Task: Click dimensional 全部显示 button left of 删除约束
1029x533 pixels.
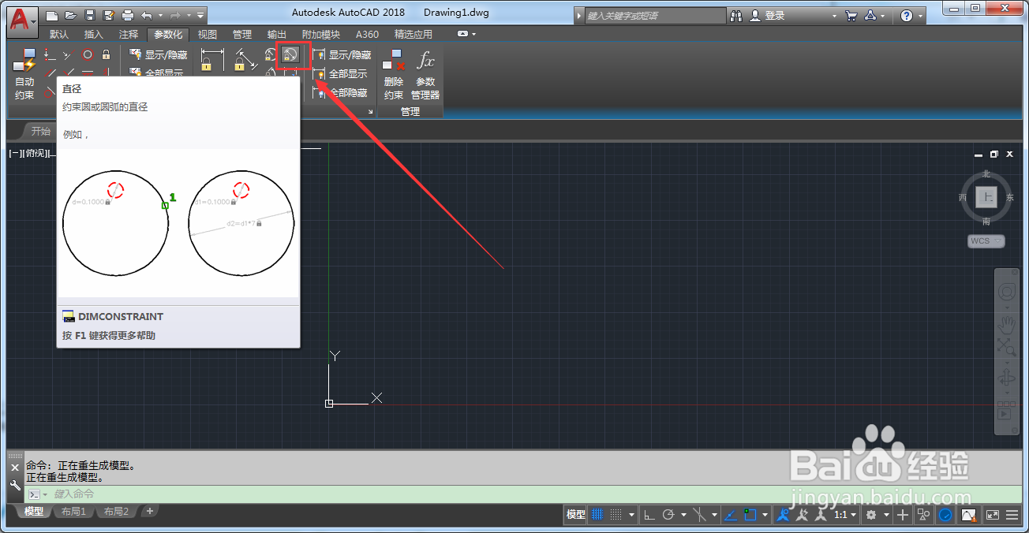Action: 341,74
